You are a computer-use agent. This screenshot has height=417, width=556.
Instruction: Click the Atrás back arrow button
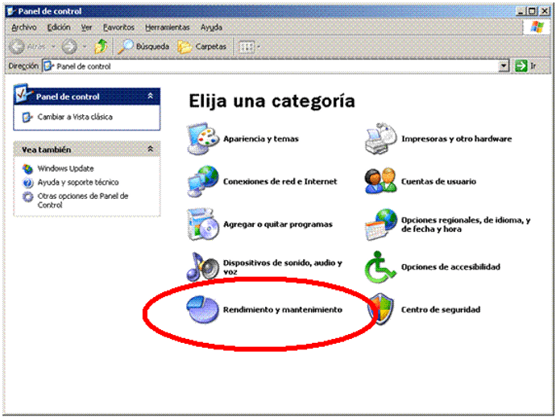[x=27, y=47]
